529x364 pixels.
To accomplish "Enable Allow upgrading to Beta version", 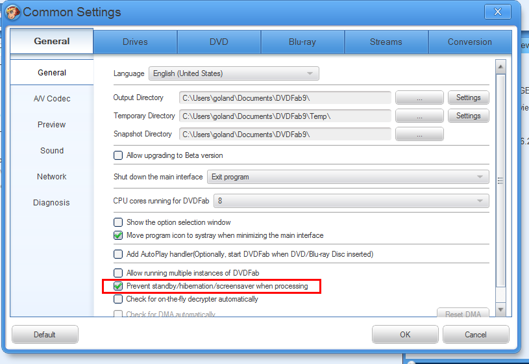I will [x=118, y=155].
